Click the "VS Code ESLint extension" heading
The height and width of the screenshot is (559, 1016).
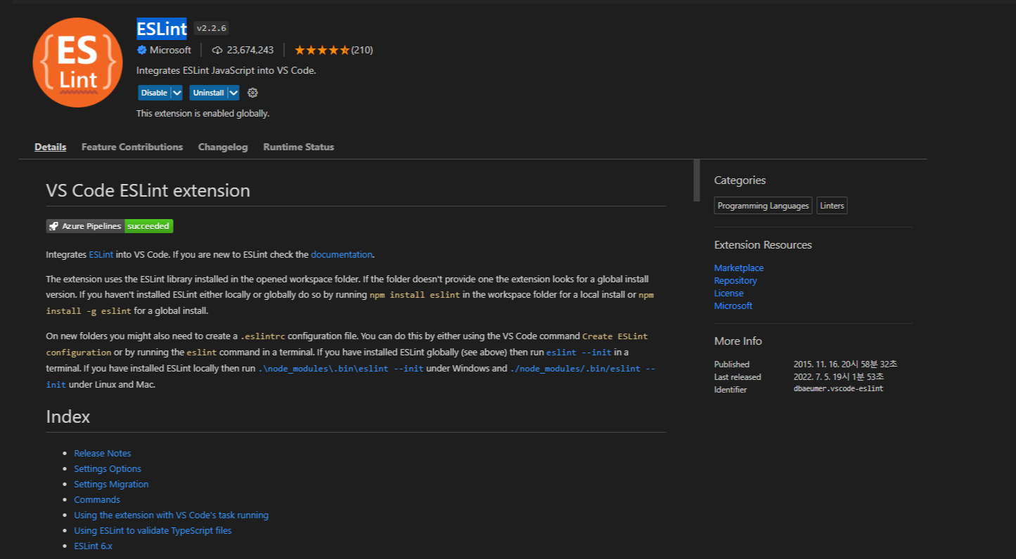pos(148,190)
